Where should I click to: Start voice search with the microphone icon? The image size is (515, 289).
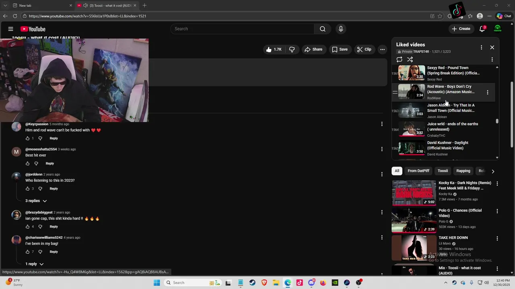tap(341, 29)
